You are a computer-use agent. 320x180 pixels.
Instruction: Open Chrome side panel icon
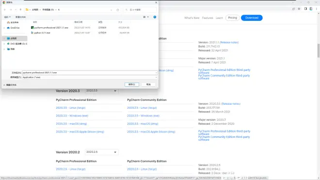point(305,9)
